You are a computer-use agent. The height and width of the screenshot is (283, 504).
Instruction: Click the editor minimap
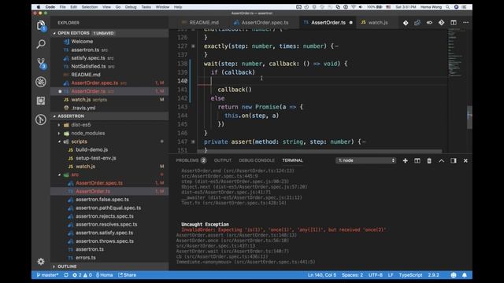457,53
